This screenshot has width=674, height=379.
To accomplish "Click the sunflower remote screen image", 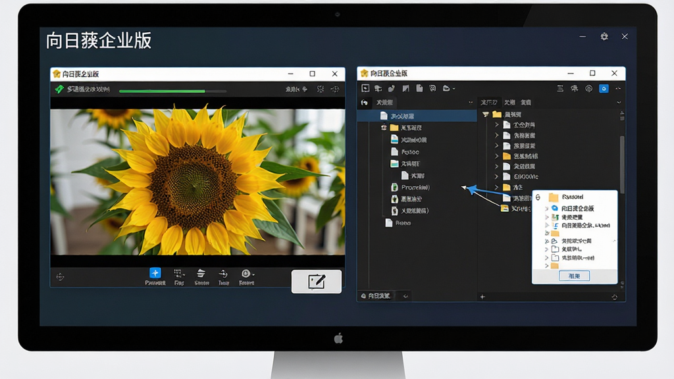I will coord(197,182).
